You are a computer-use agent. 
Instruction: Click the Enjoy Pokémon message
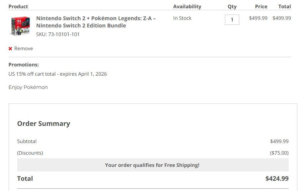point(28,87)
